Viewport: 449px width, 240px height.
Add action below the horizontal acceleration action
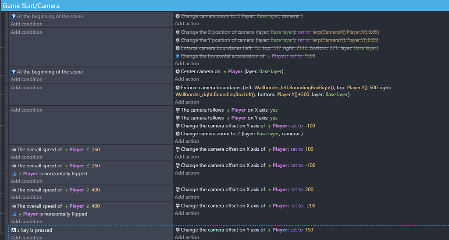187,64
